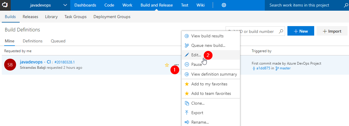Click the Triggered by column header

(x=262, y=51)
